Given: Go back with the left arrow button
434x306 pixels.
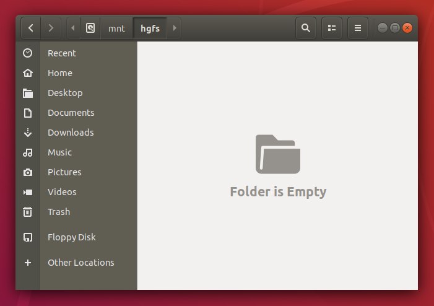Looking at the screenshot, I should pyautogui.click(x=31, y=28).
